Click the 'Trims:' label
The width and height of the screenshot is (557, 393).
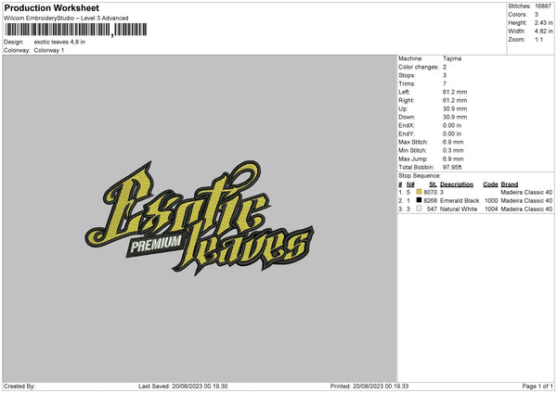click(x=407, y=83)
